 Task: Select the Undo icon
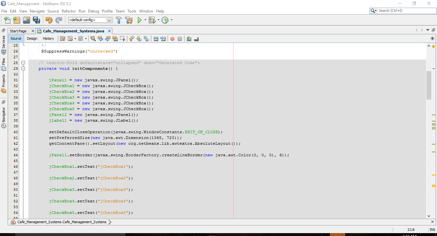(x=49, y=20)
